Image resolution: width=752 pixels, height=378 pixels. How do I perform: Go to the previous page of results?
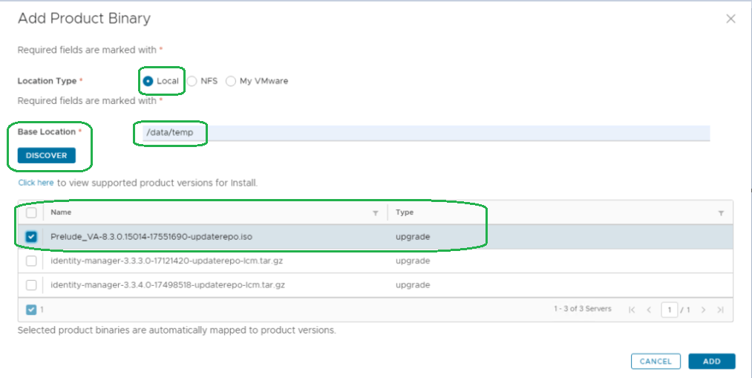click(648, 310)
